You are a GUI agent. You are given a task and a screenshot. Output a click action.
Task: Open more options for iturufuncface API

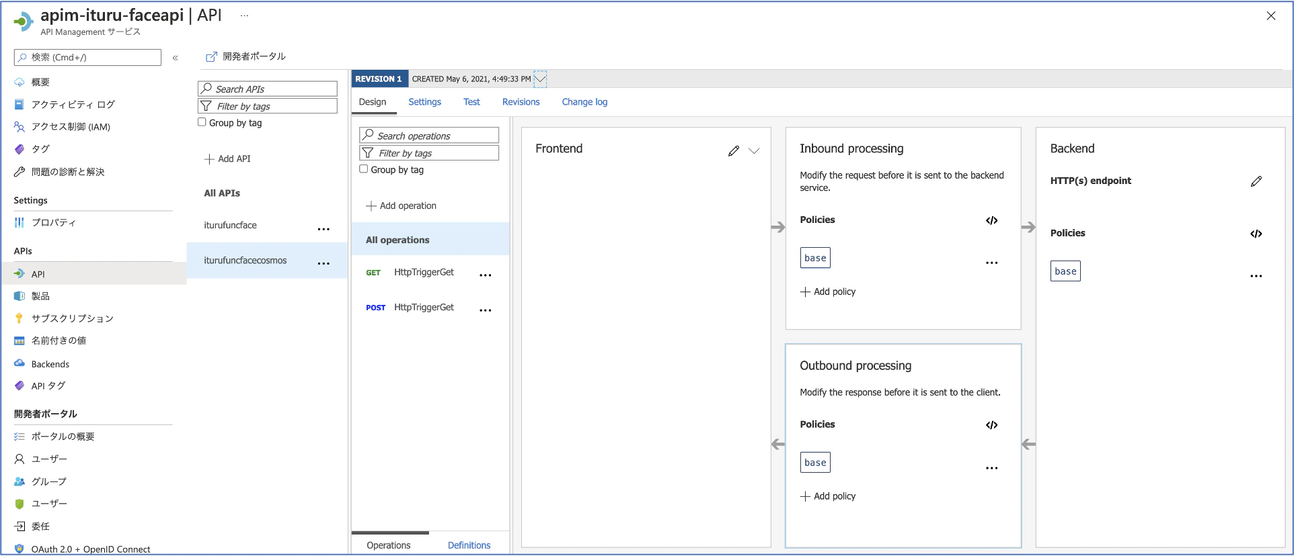coord(323,229)
